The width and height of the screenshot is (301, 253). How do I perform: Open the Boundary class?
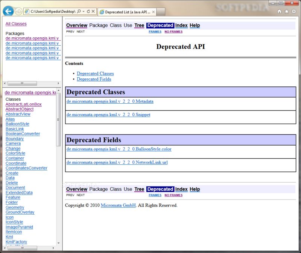15,139
